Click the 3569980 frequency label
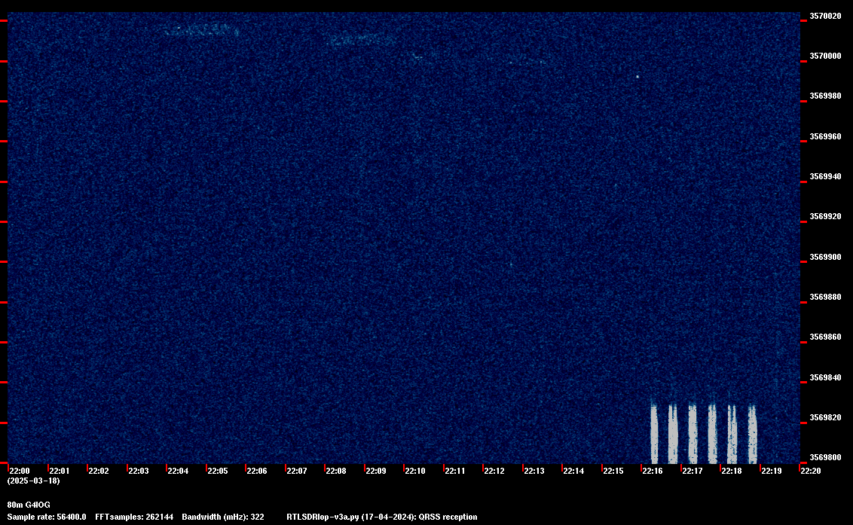This screenshot has height=525, width=853. [825, 96]
